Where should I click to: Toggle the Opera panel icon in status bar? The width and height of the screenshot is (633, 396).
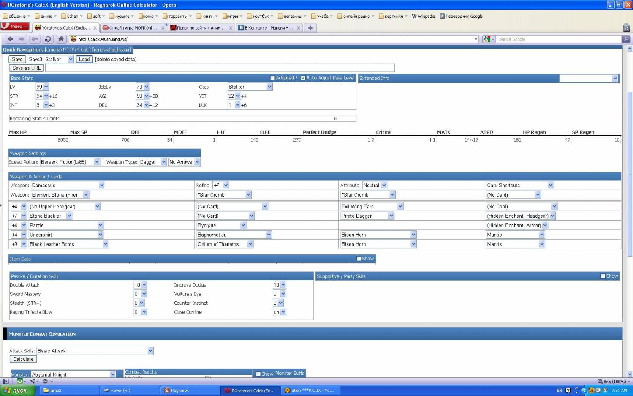pyautogui.click(x=5, y=381)
